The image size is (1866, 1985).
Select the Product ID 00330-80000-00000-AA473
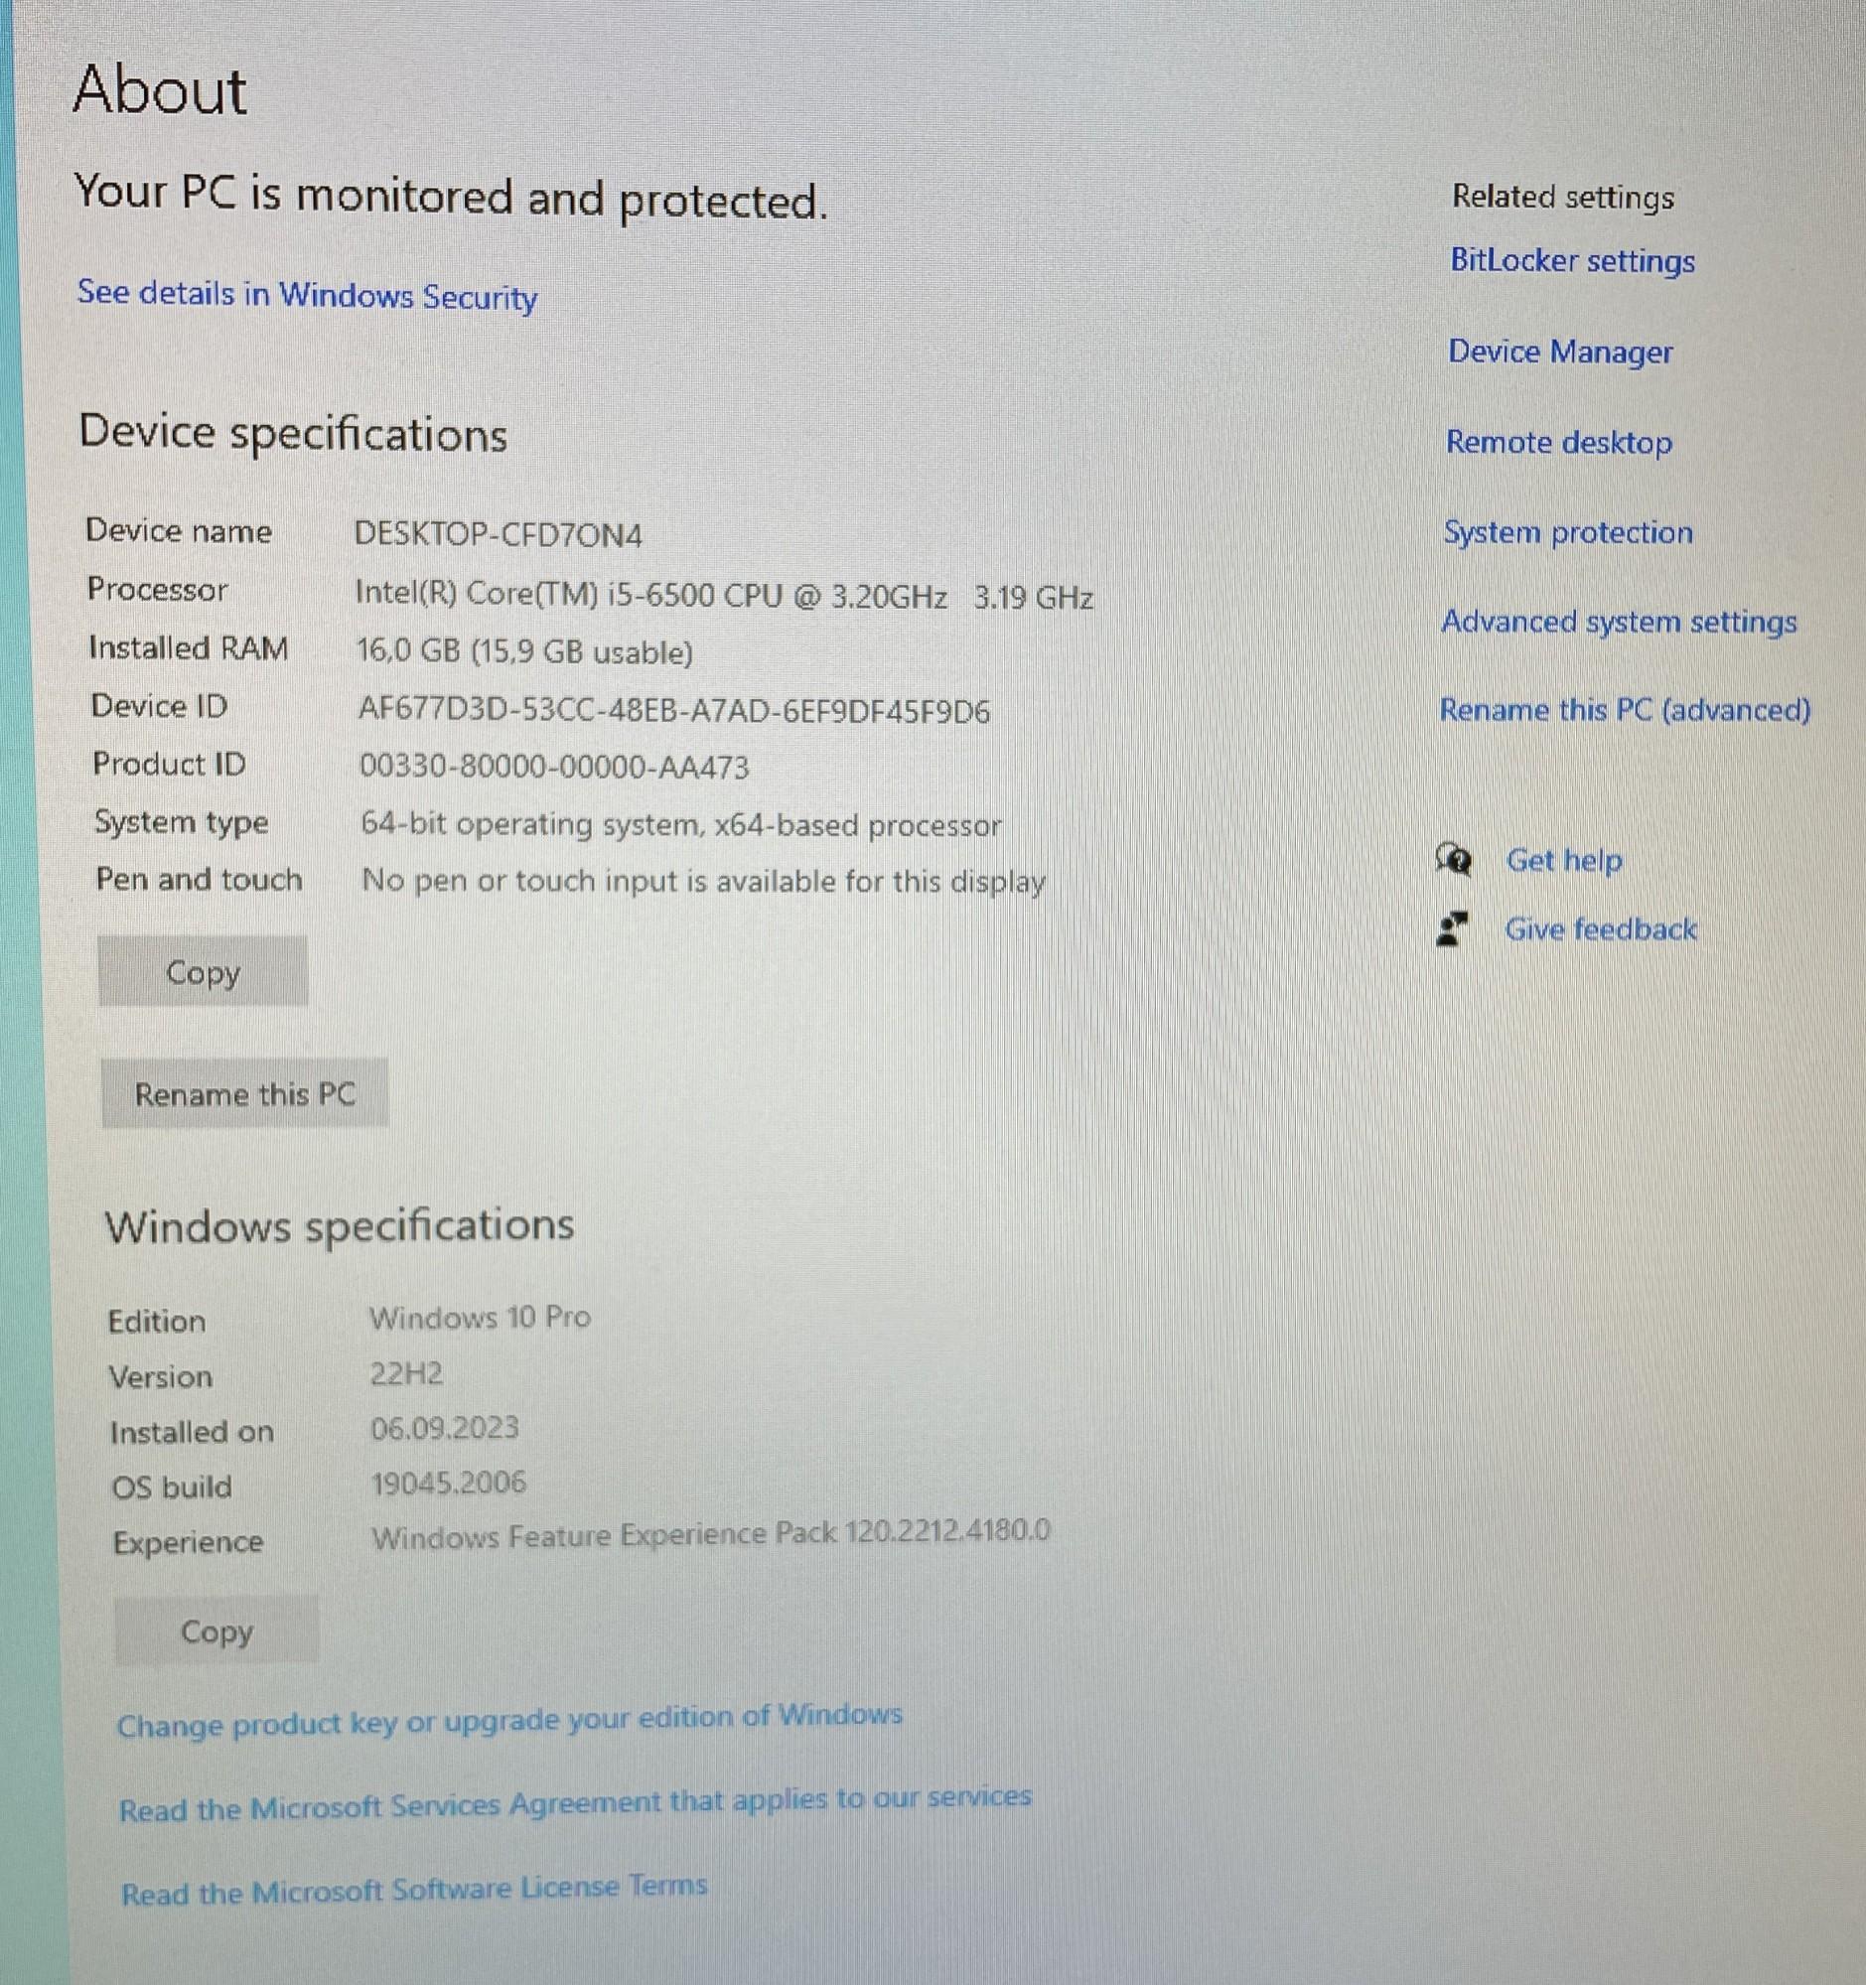click(554, 767)
